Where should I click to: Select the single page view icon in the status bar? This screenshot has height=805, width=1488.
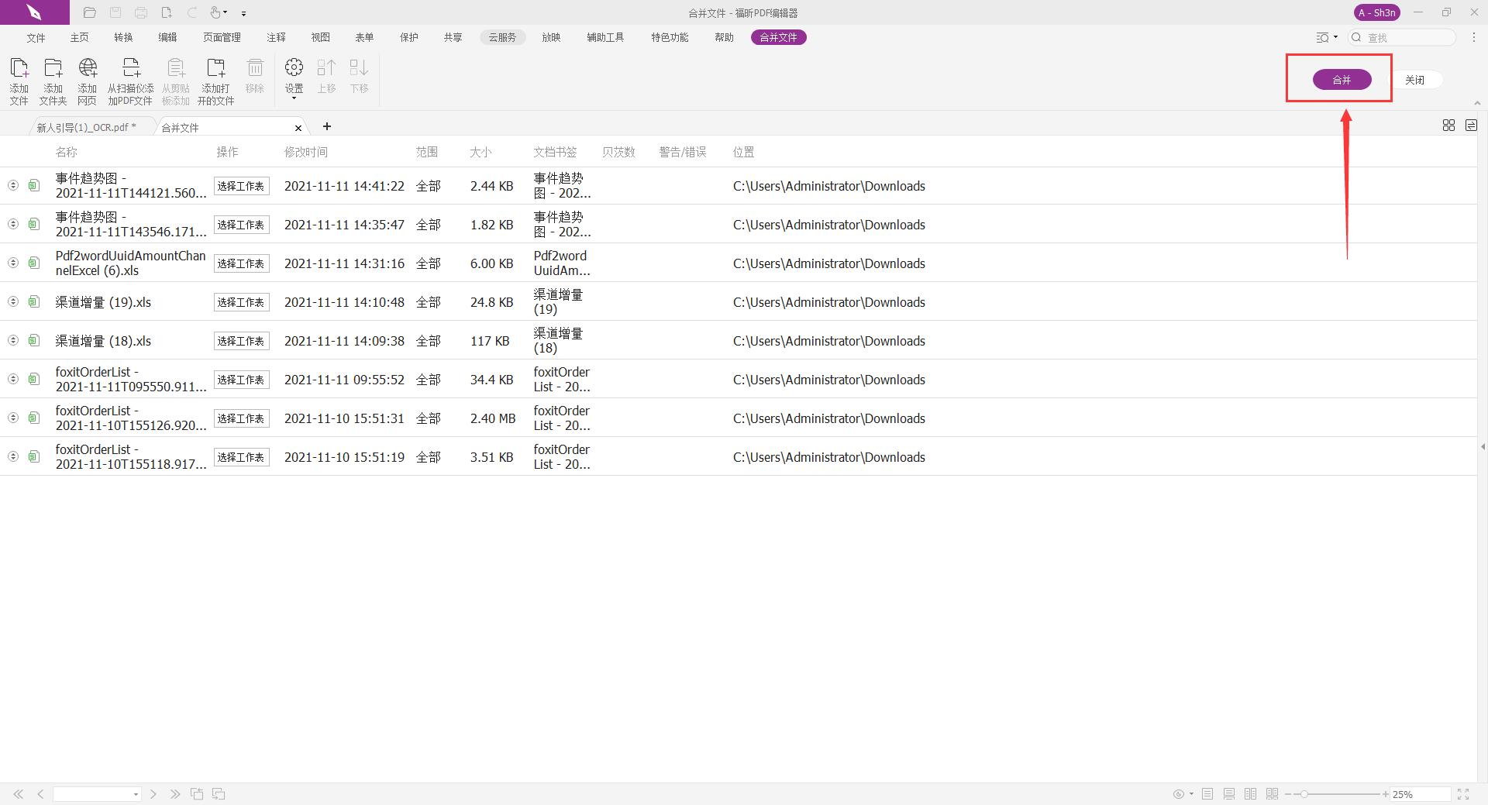pyautogui.click(x=1207, y=794)
